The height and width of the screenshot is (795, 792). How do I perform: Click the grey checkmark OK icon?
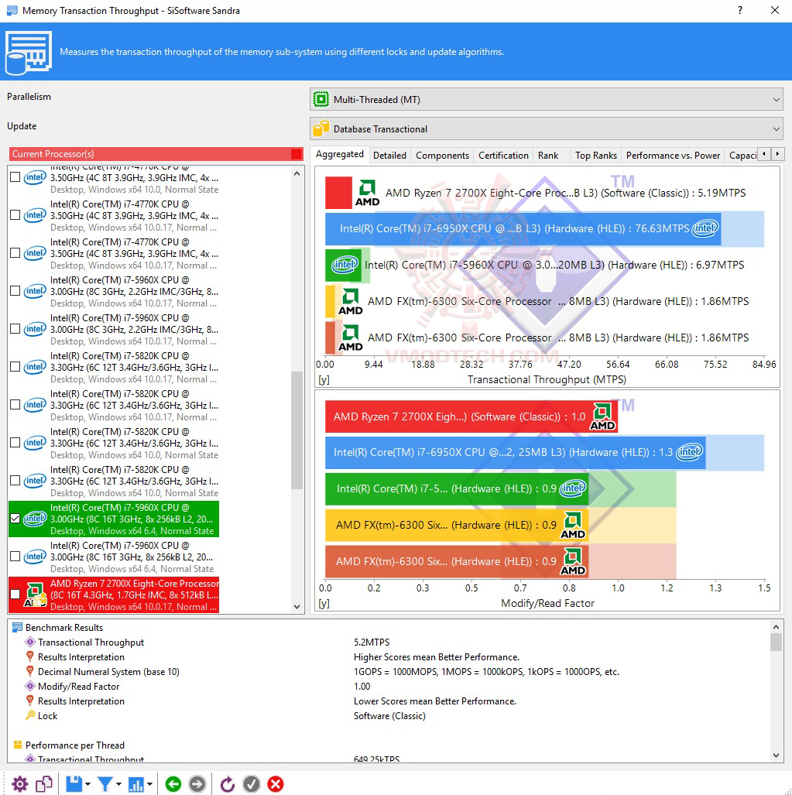tap(252, 784)
